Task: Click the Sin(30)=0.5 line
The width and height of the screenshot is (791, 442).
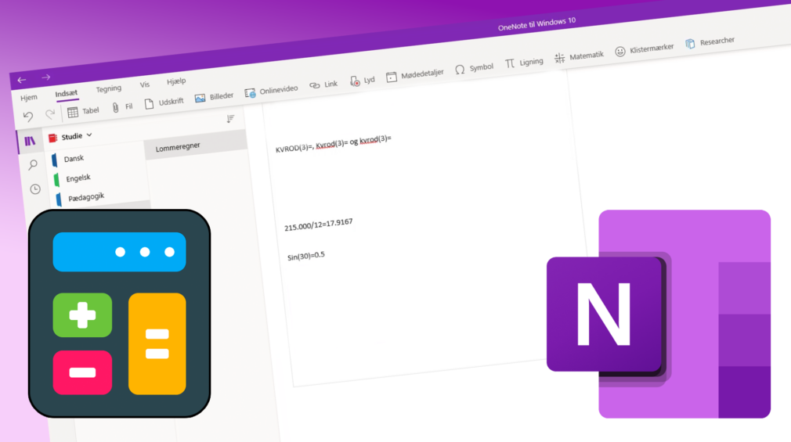Action: click(306, 256)
